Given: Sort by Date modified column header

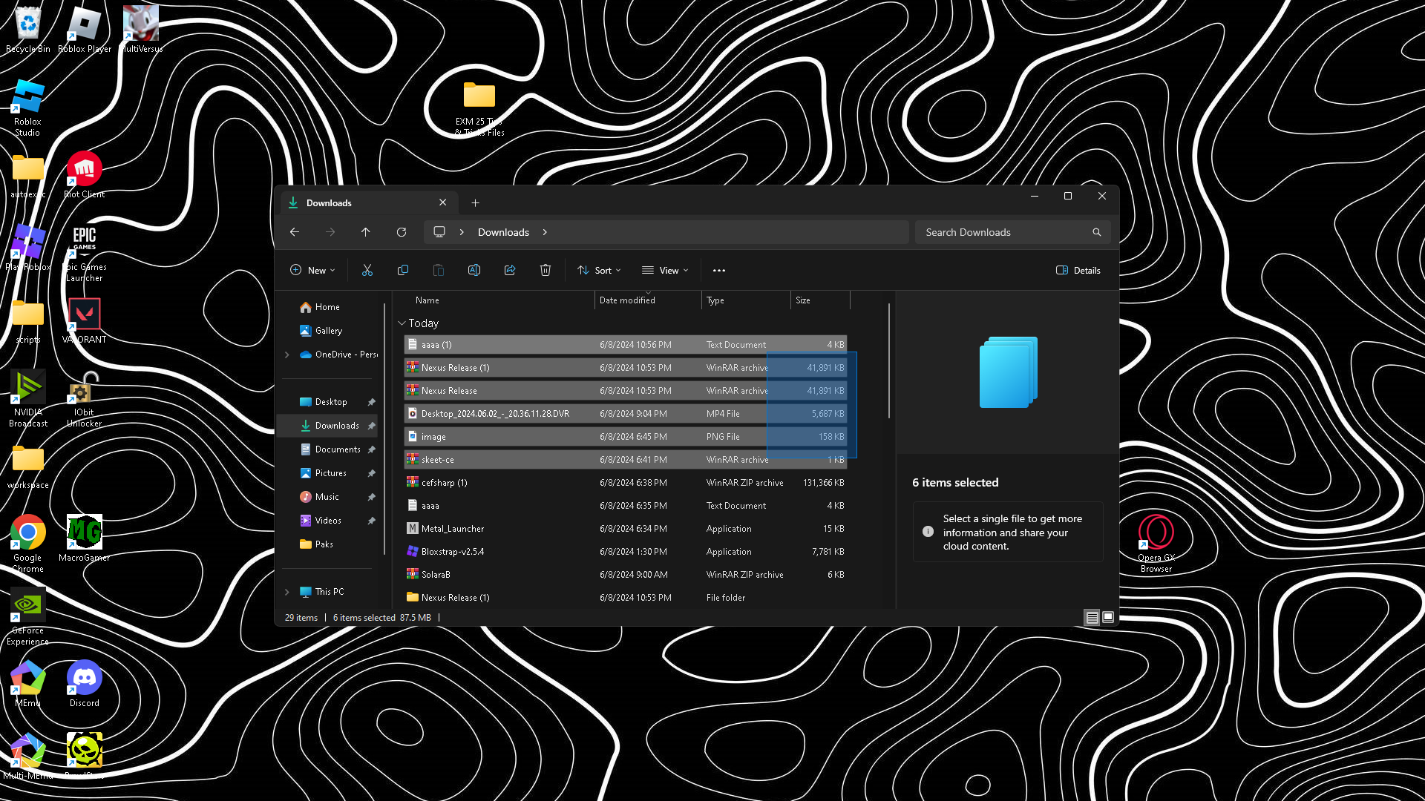Looking at the screenshot, I should click(627, 300).
